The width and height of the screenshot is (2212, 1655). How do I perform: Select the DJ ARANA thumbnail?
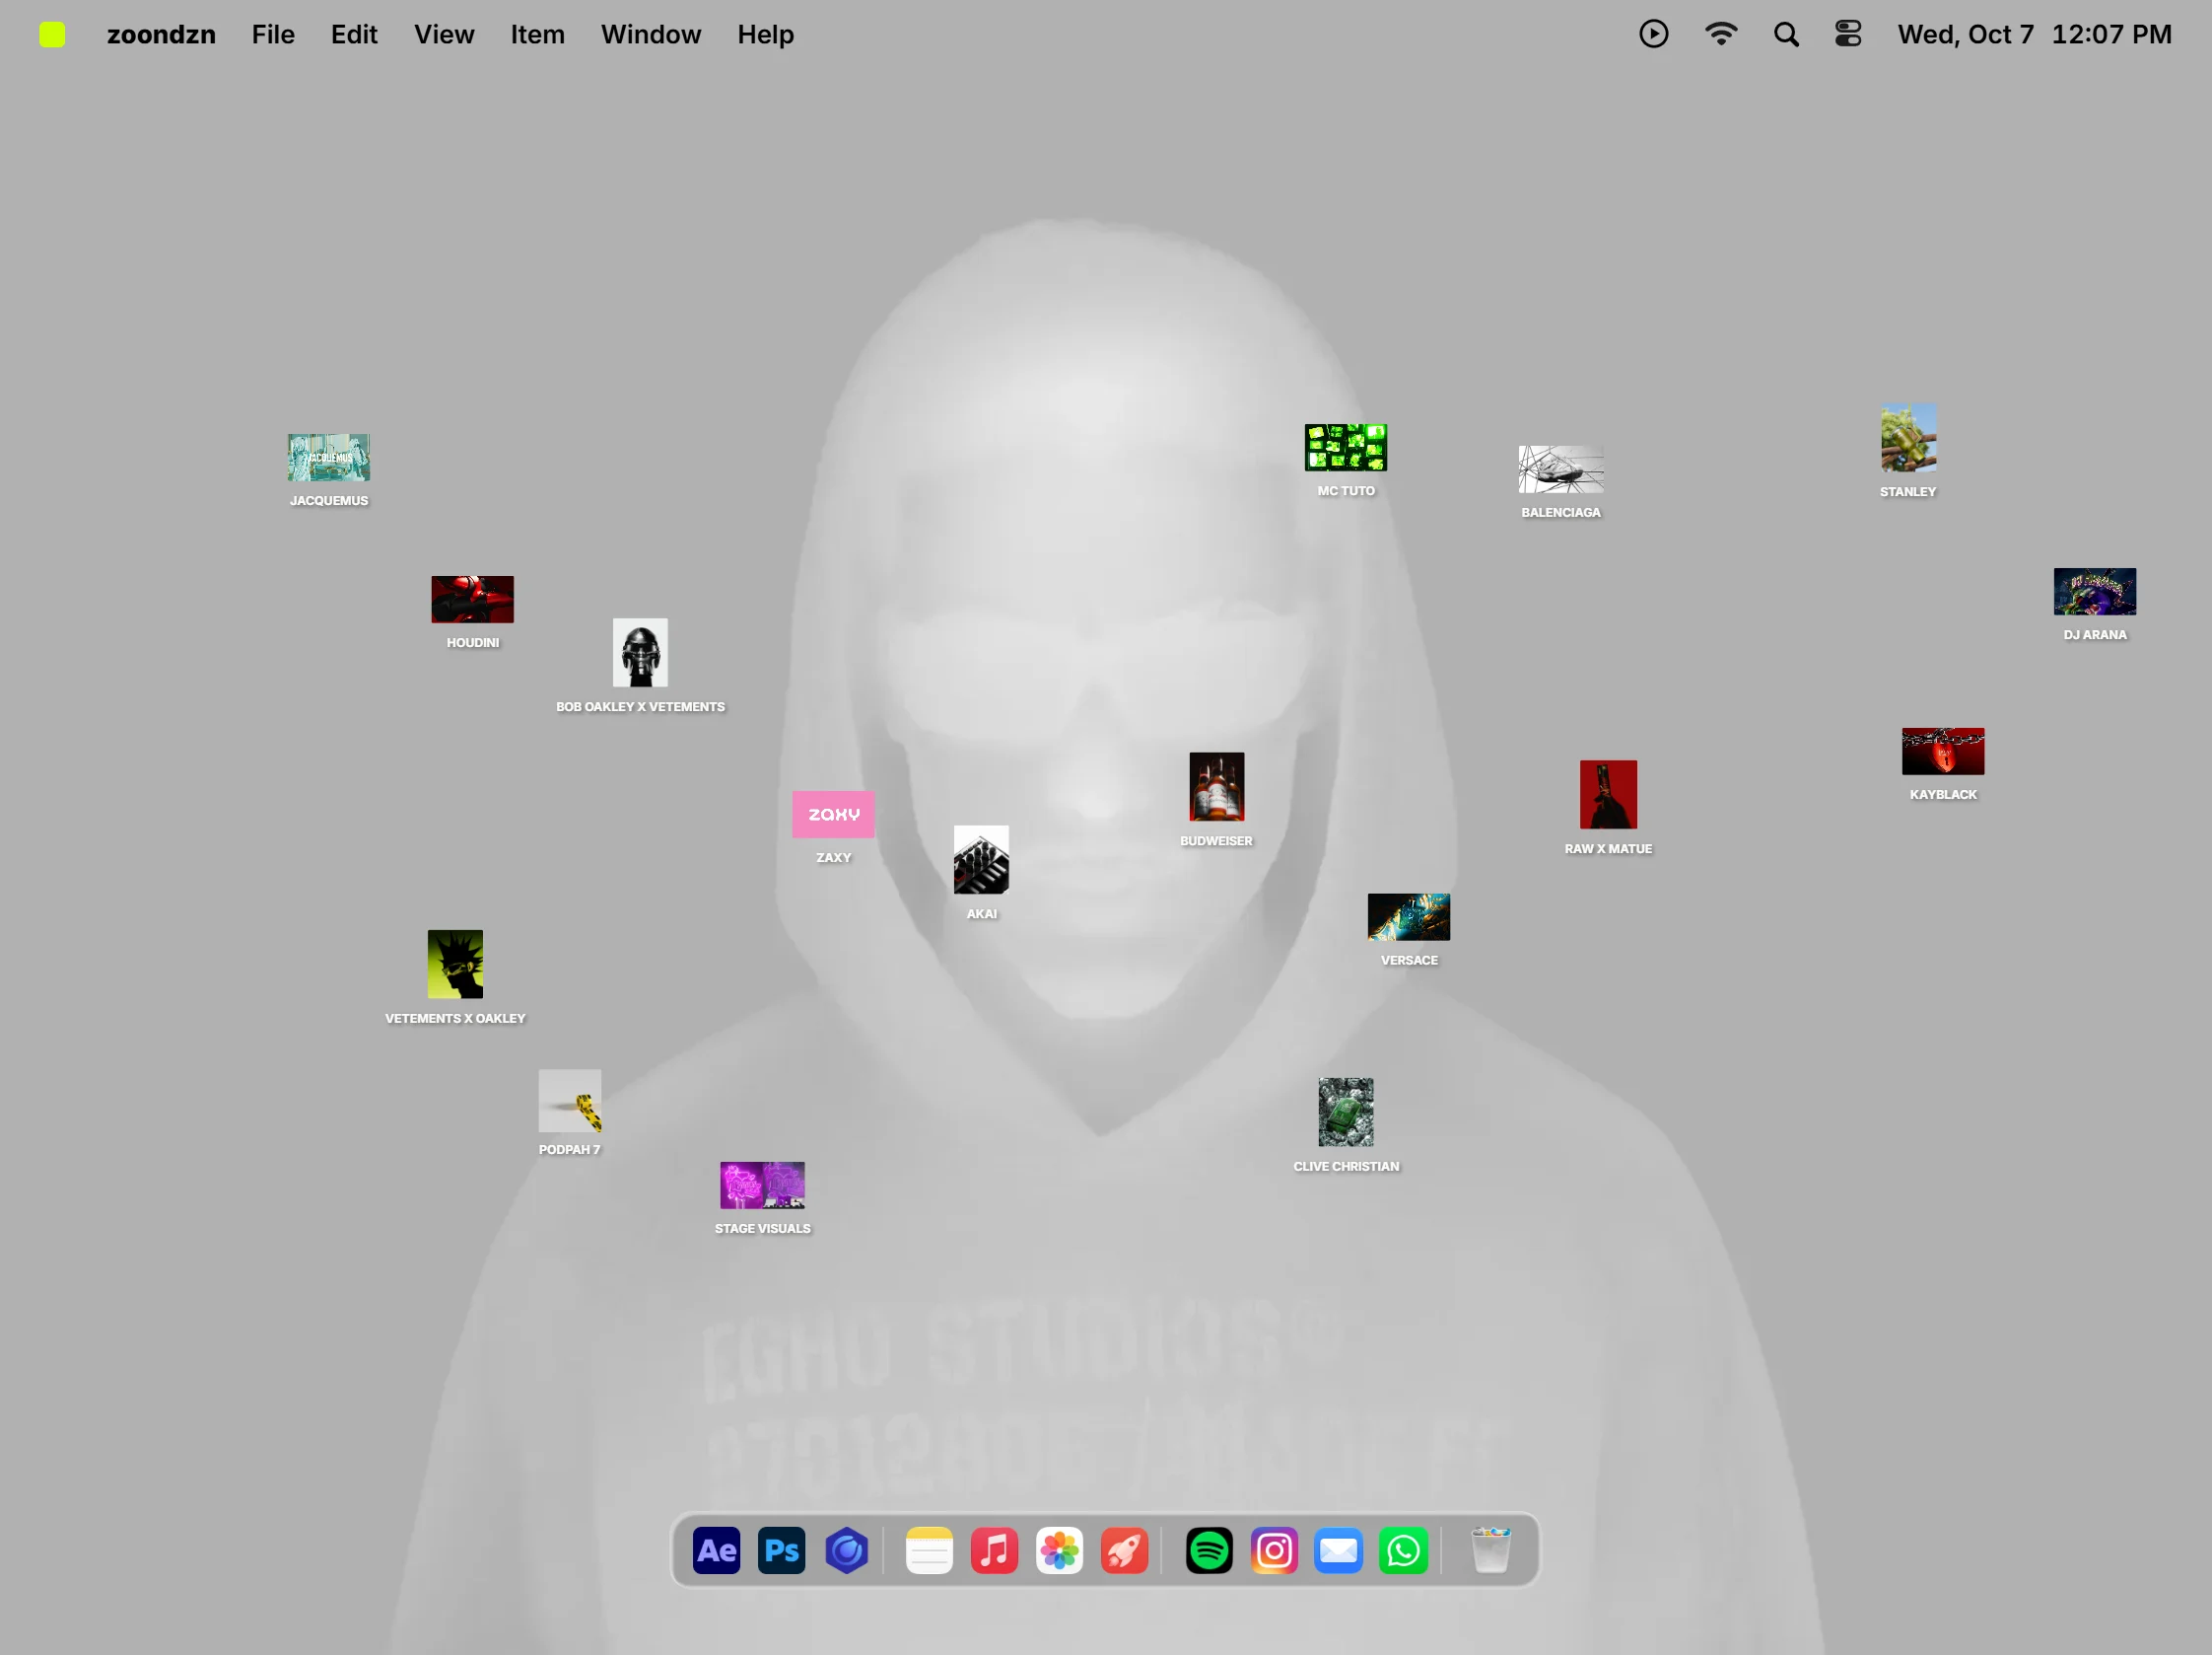tap(2095, 592)
